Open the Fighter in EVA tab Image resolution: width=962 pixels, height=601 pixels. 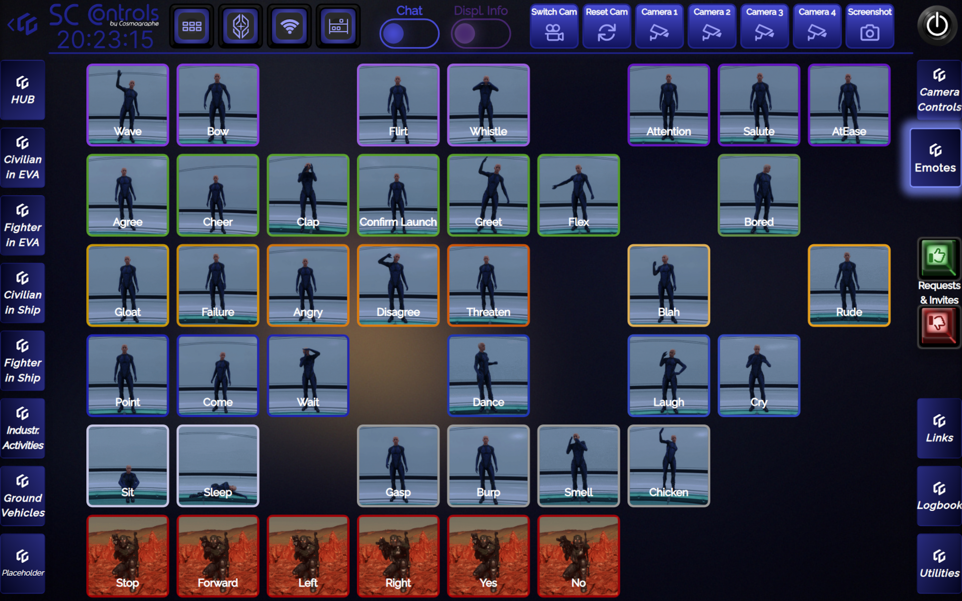pos(23,225)
